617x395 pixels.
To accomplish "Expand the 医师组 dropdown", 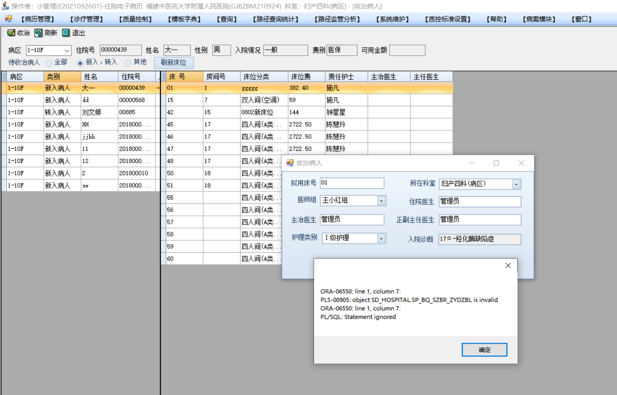I will [x=381, y=201].
